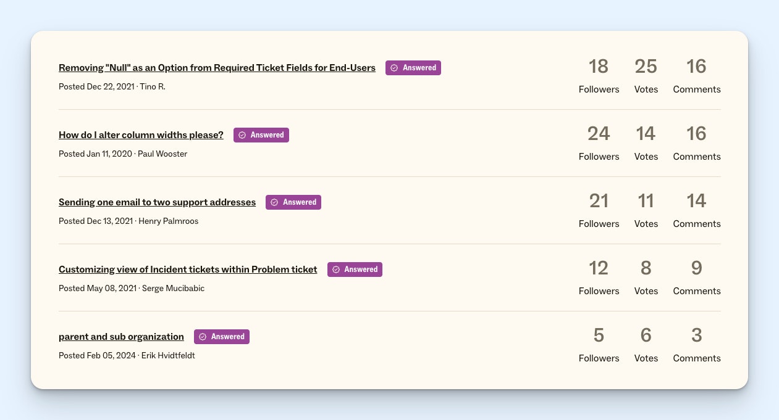This screenshot has height=420, width=779.
Task: Click the checkmark icon beside 'How do I alter column widths'
Action: [243, 134]
